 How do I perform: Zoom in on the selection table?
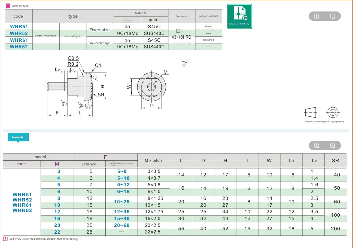(x=316, y=145)
